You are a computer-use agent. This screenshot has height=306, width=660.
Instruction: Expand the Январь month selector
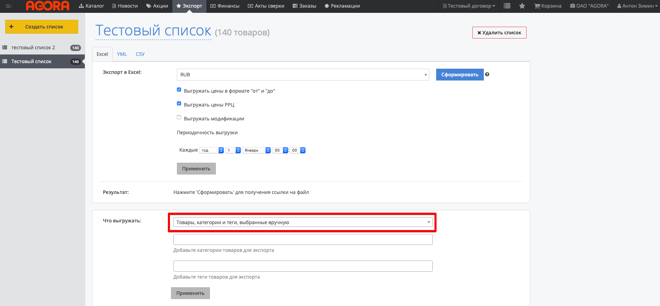(x=256, y=150)
